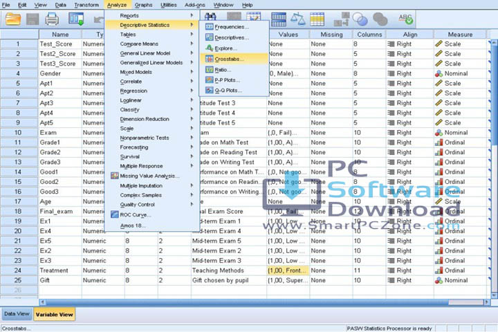This screenshot has width=498, height=332.
Task: Choose Explore from the submenu
Action: click(234, 48)
